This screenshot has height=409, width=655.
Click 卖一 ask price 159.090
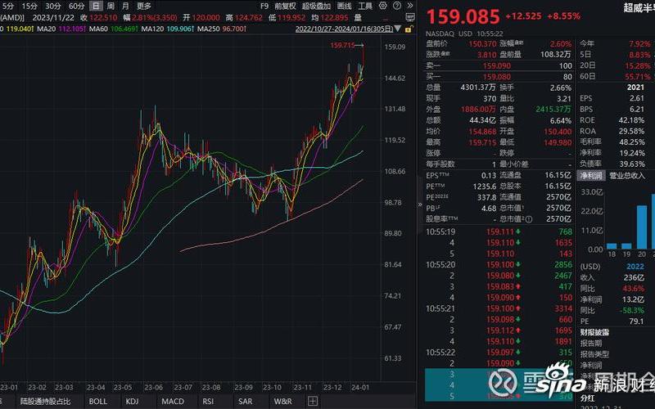click(496, 65)
